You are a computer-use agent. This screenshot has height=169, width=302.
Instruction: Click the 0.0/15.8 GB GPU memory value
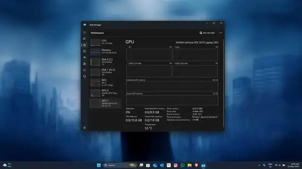134,120
